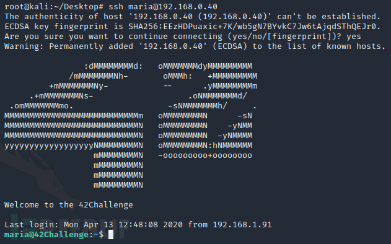Click the typed 'yes' answer
391x244 pixels.
point(354,37)
